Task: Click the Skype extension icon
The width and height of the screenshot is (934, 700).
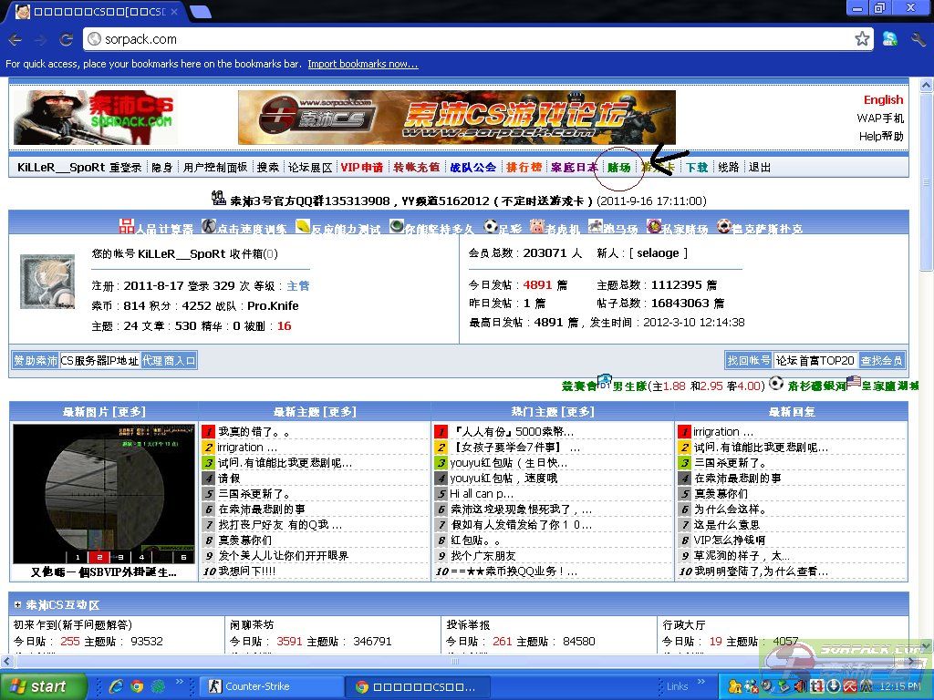Action: pos(889,39)
